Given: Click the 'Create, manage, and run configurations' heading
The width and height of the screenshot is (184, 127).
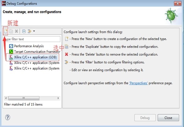Looking at the screenshot, I should click(32, 12).
